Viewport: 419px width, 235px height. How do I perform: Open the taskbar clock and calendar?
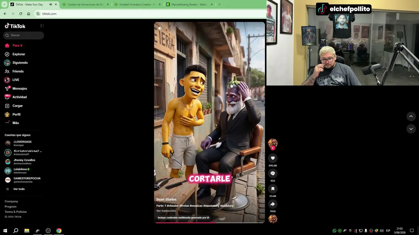400,231
